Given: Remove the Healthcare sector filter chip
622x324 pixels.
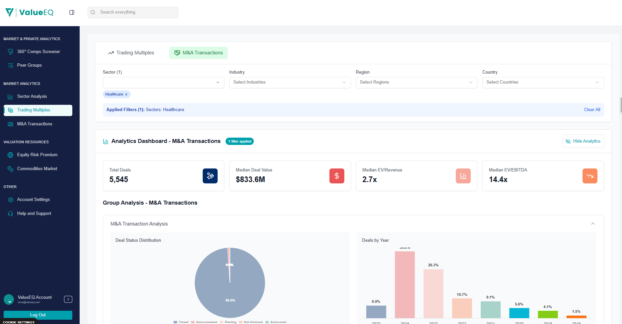Looking at the screenshot, I should [x=126, y=95].
